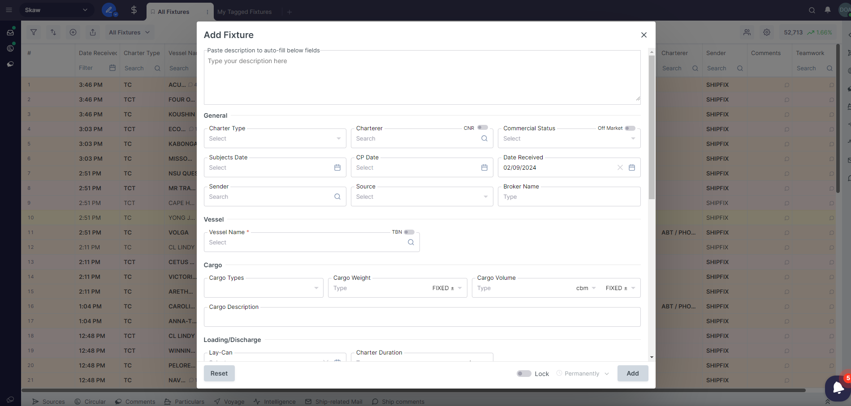Viewport: 851px width, 406px height.
Task: Click the sort arrows icon in toolbar
Action: 53,32
